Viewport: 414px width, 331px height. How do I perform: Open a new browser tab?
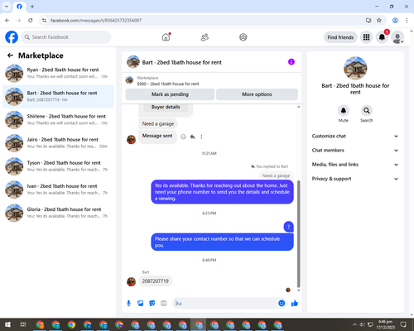[x=32, y=7]
